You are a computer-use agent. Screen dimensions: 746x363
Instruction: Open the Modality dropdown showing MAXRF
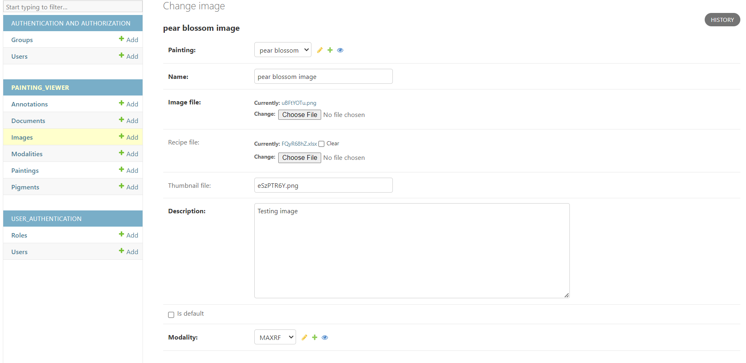(275, 337)
